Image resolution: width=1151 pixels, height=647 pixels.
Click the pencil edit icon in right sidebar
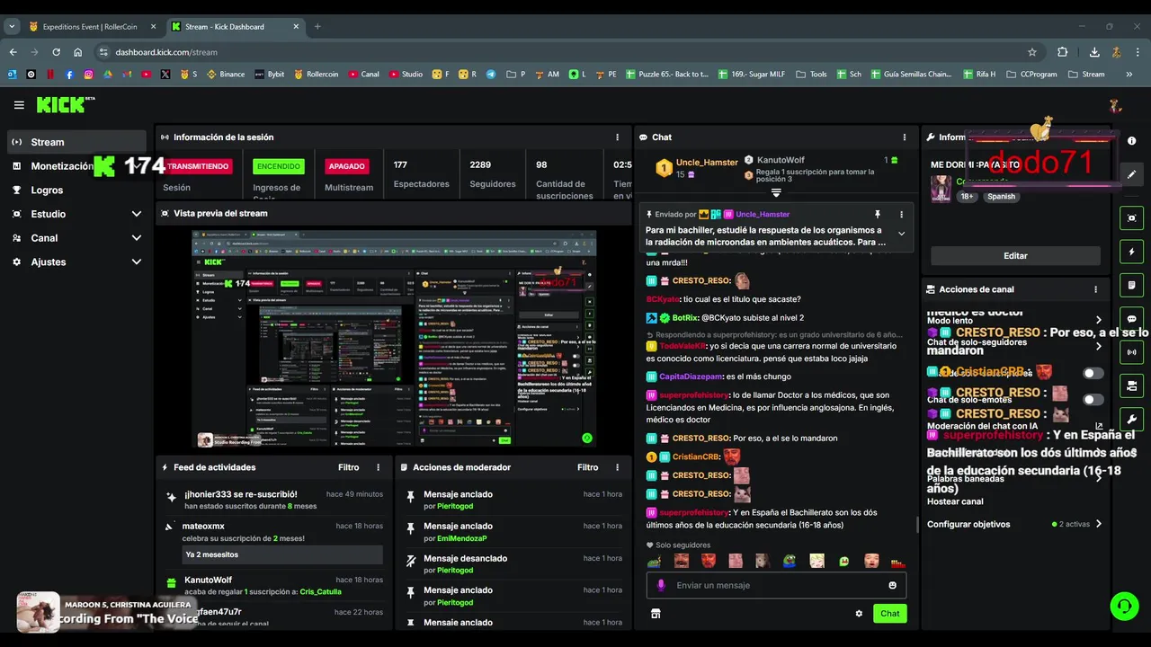[1132, 174]
